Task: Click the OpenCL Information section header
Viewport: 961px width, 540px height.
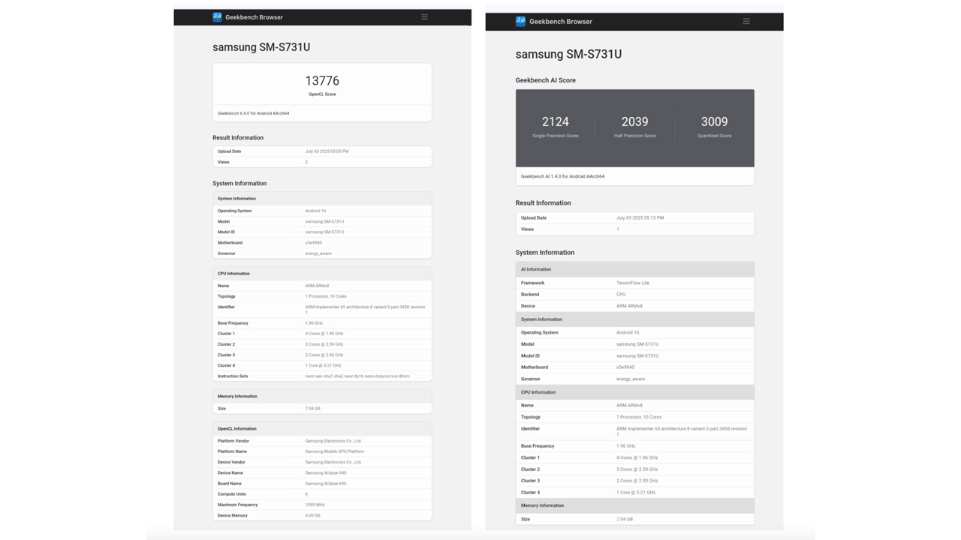Action: pos(237,429)
